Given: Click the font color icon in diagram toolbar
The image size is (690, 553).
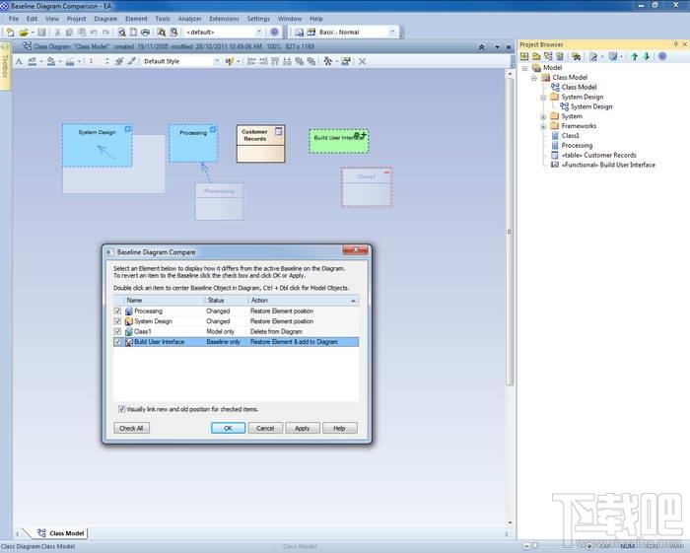Looking at the screenshot, I should coord(33,61).
